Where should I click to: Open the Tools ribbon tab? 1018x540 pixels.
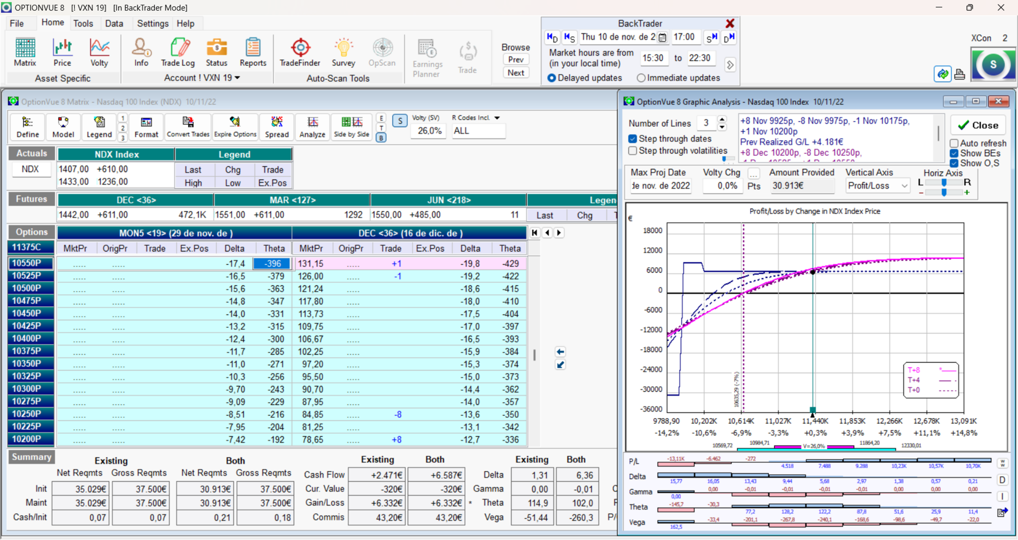click(83, 23)
